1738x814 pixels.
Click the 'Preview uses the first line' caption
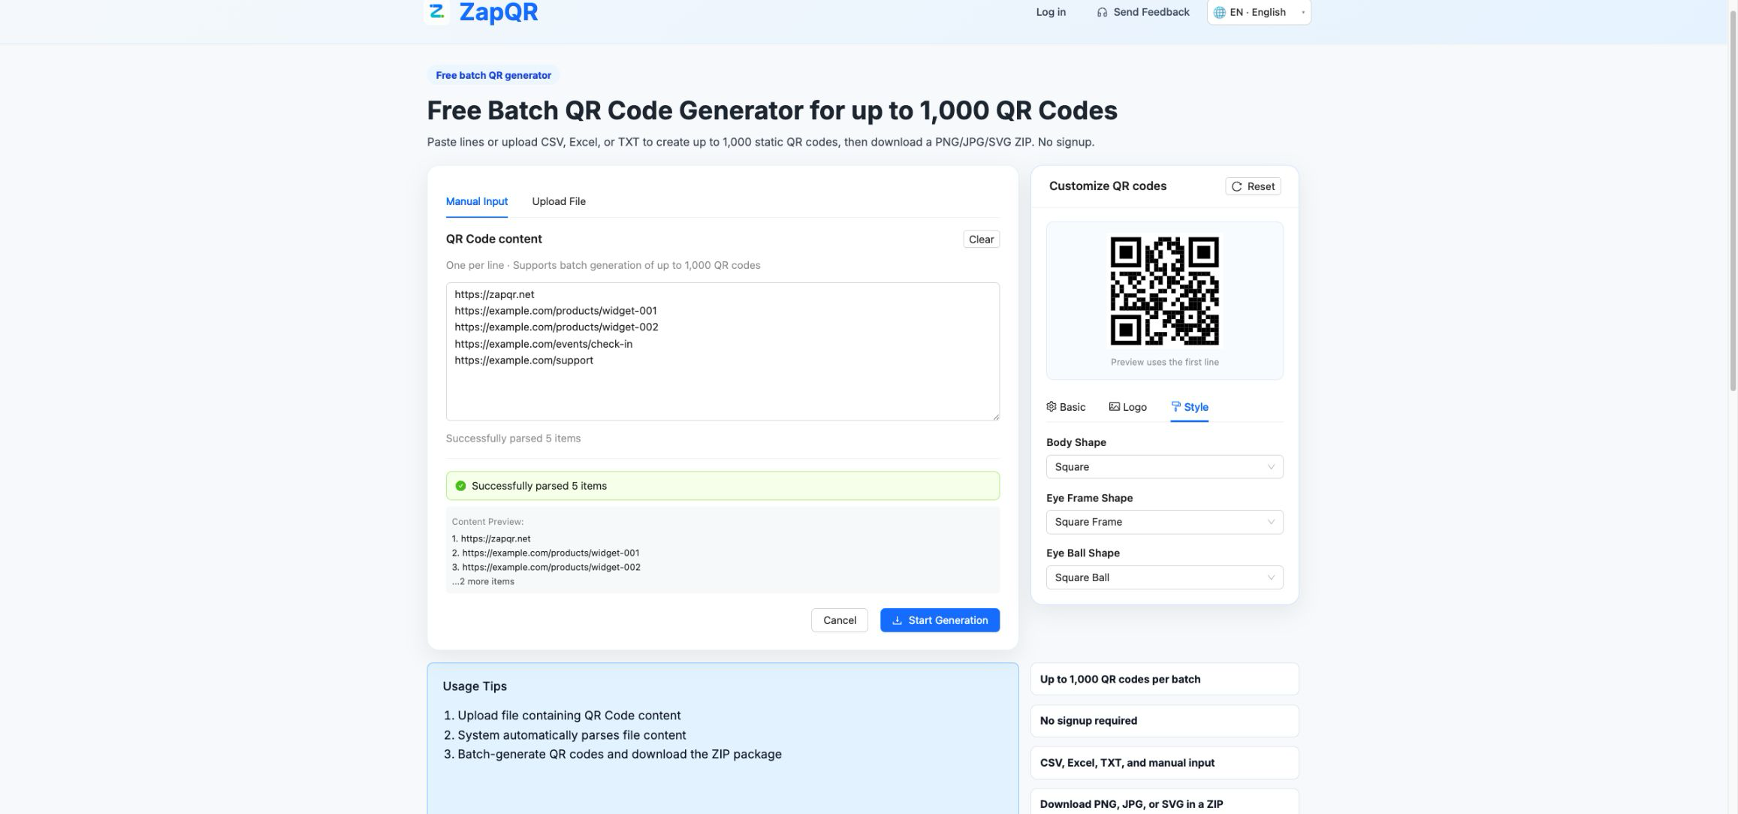(1164, 362)
